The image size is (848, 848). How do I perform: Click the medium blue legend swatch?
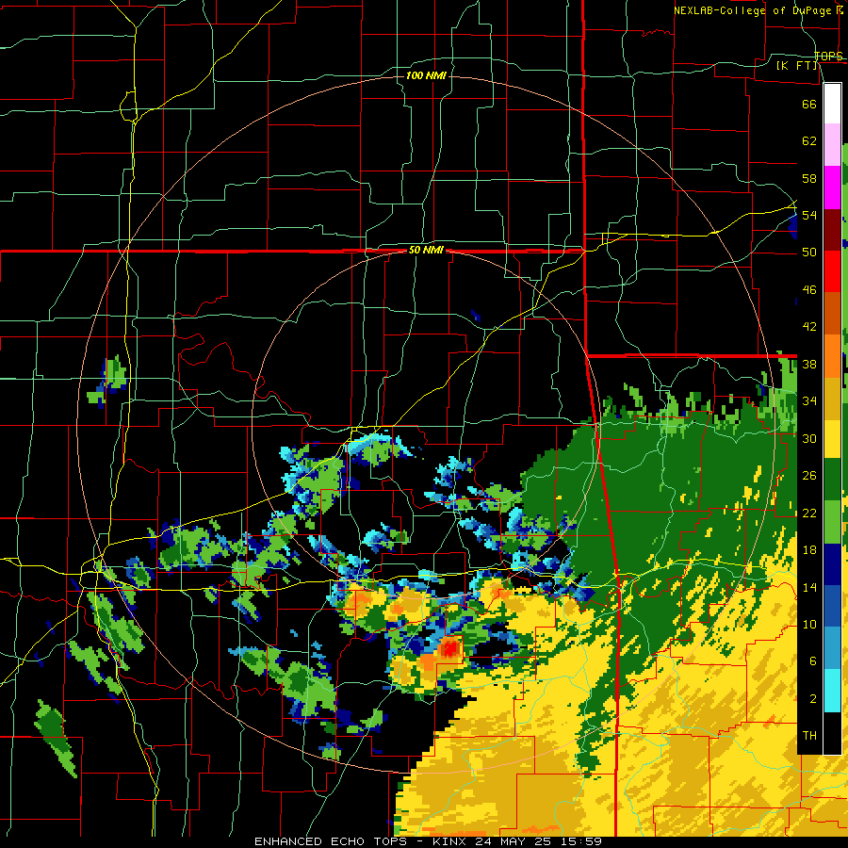click(832, 606)
